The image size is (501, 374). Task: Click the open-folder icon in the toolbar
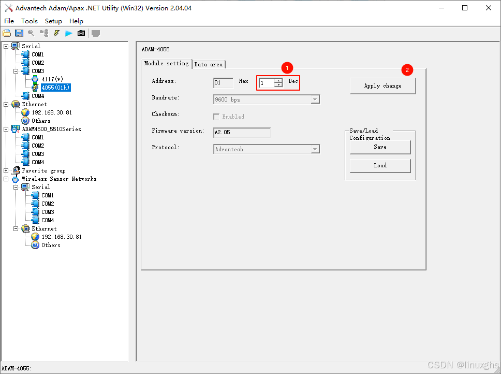click(x=7, y=33)
